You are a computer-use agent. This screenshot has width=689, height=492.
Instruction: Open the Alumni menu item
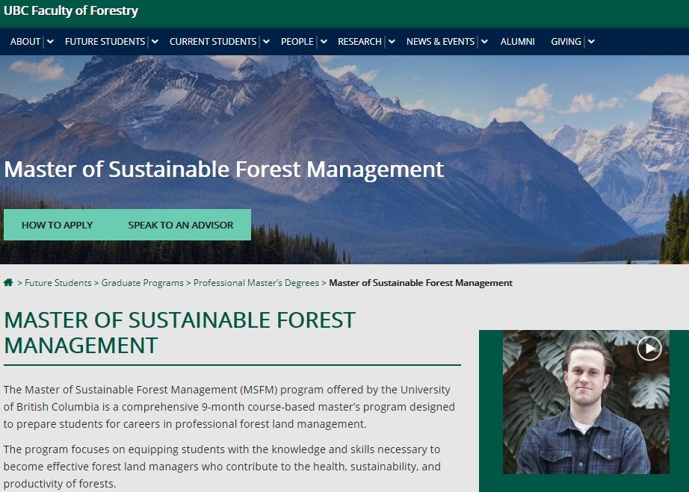click(517, 42)
